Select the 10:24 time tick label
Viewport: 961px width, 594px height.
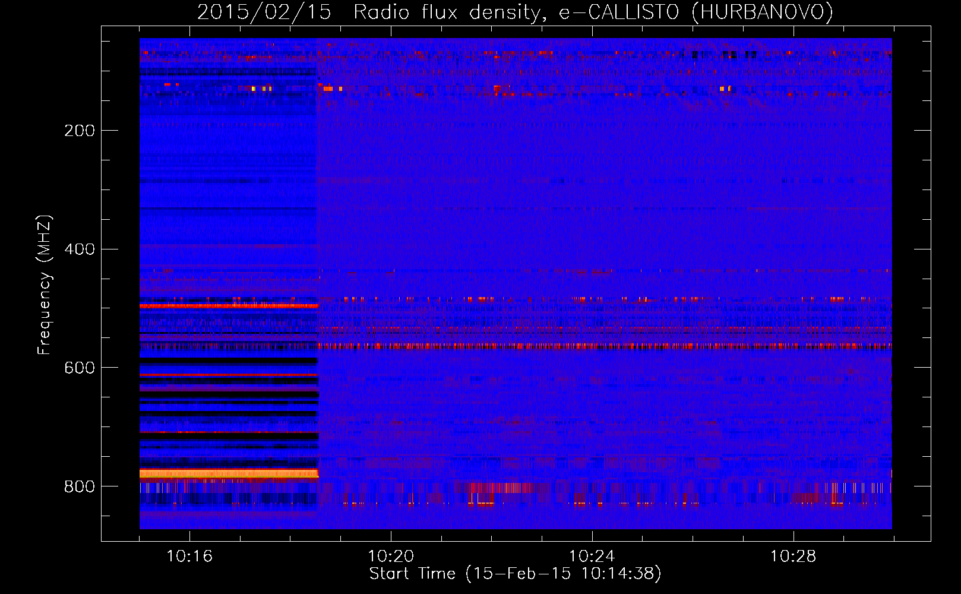pos(592,557)
